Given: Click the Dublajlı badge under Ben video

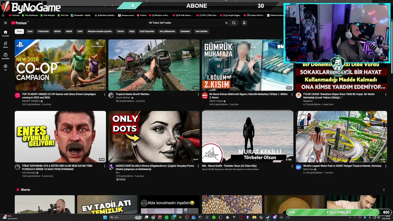Looking at the screenshot, I should (121, 180).
